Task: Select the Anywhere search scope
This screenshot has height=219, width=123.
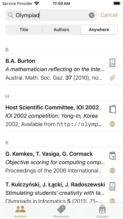Action: click(x=99, y=30)
